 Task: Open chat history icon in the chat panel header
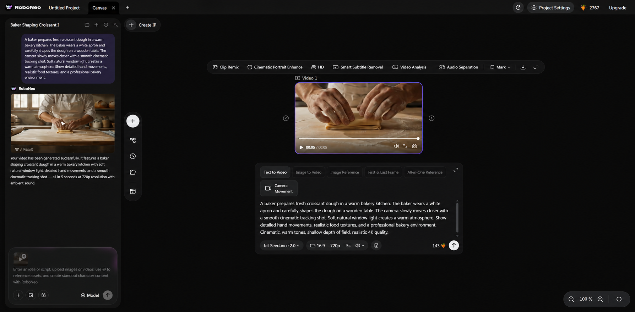[106, 25]
